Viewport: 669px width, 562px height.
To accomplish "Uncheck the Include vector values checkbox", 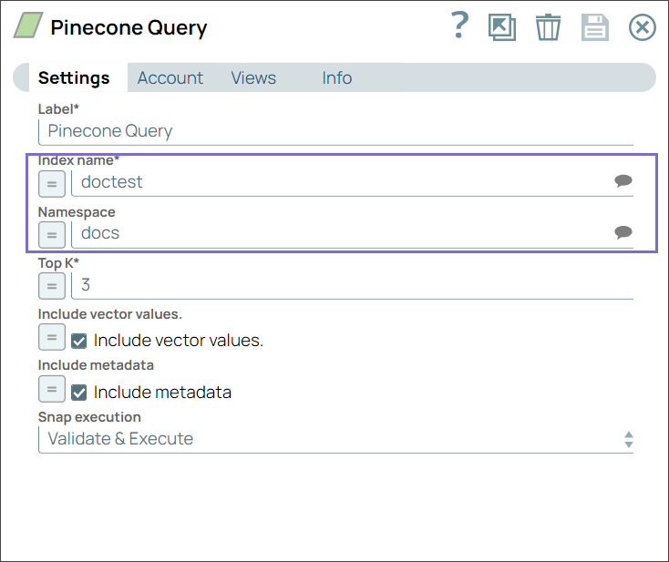I will [x=79, y=342].
